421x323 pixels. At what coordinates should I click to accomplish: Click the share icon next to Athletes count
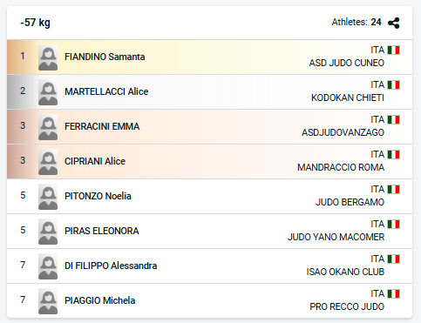point(394,23)
